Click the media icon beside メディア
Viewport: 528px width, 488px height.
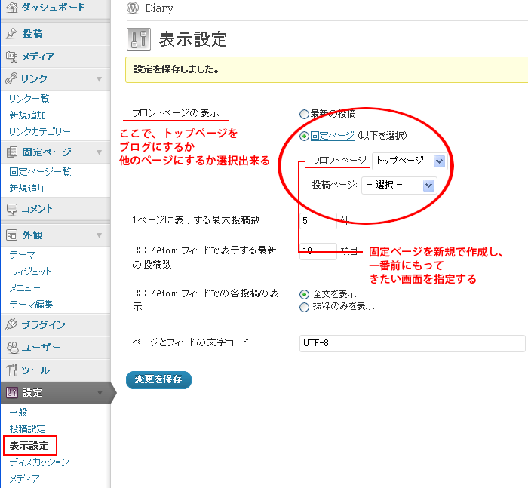(x=11, y=57)
